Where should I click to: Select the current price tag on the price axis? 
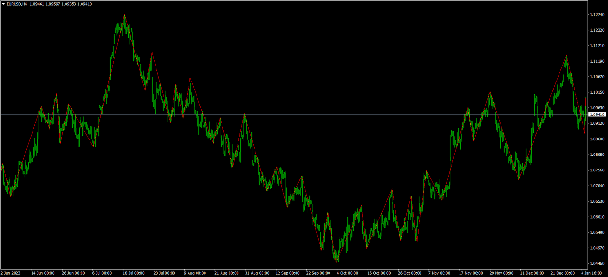tap(598, 114)
